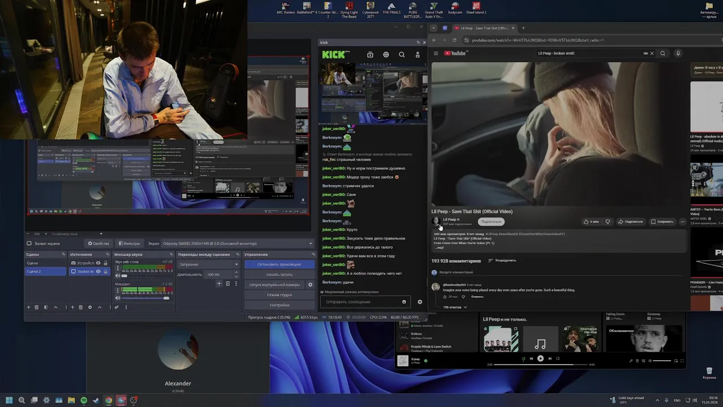This screenshot has width=723, height=407.
Task: Click YouTube 'Сохранить' save button
Action: coord(662,222)
